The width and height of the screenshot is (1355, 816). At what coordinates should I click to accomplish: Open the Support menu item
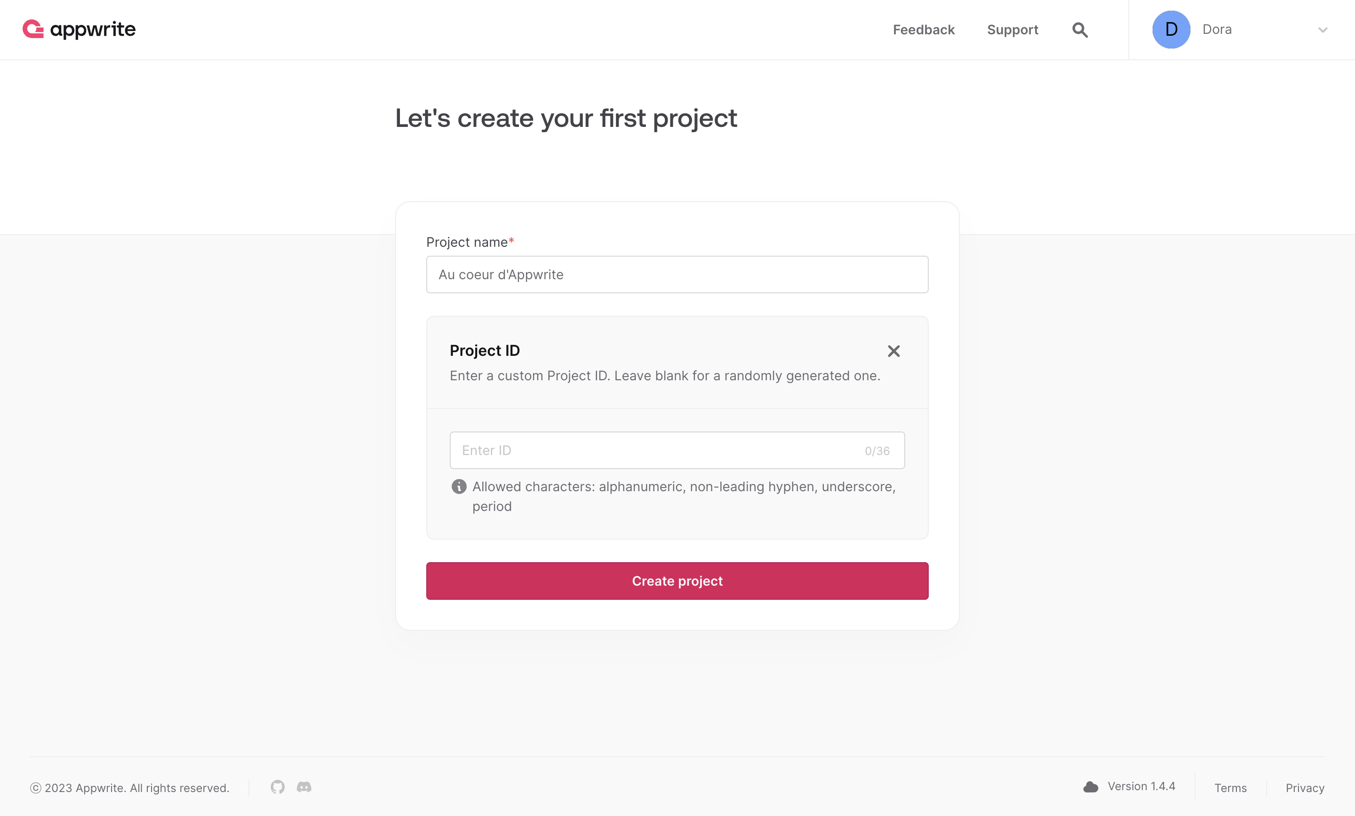1013,30
